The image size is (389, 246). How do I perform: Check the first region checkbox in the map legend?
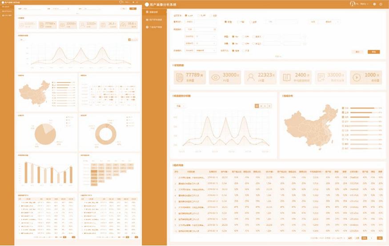(342, 108)
